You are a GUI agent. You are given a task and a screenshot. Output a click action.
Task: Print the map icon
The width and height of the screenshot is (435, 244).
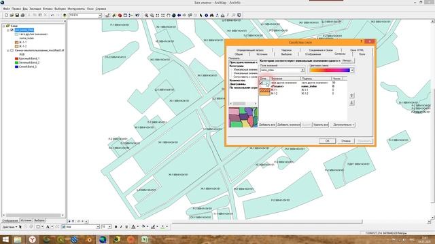point(22,15)
